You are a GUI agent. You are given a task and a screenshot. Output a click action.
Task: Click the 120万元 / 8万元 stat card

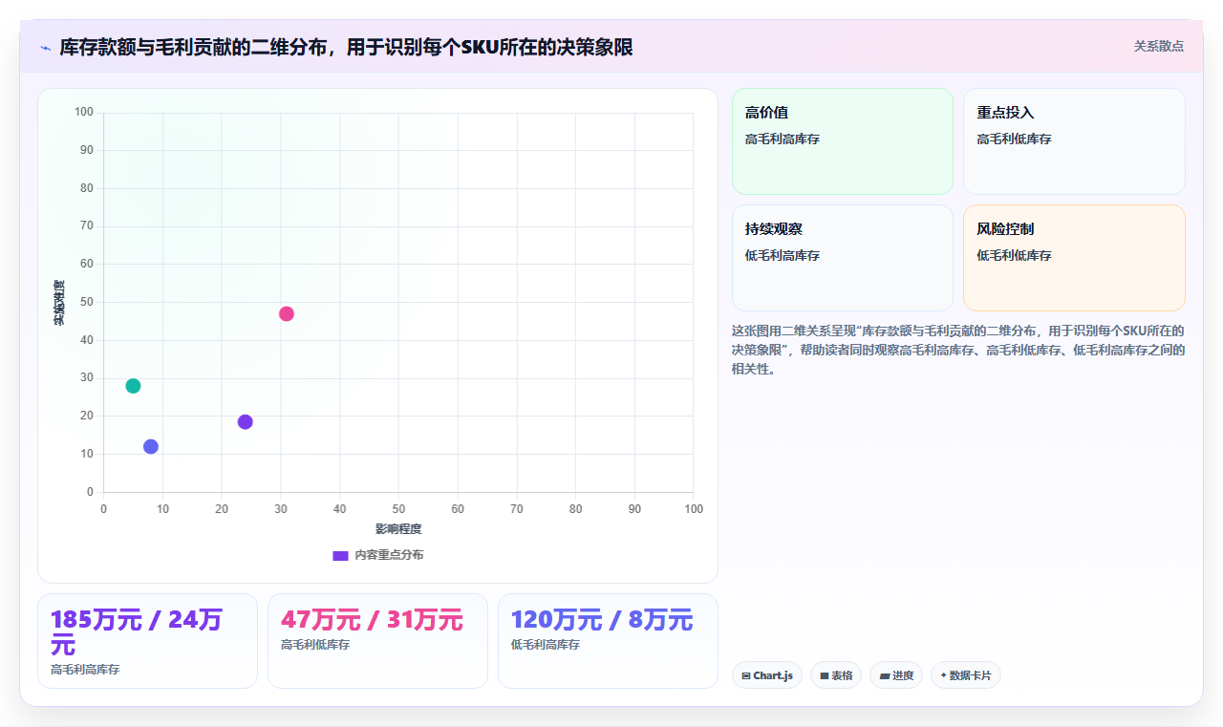click(x=608, y=641)
